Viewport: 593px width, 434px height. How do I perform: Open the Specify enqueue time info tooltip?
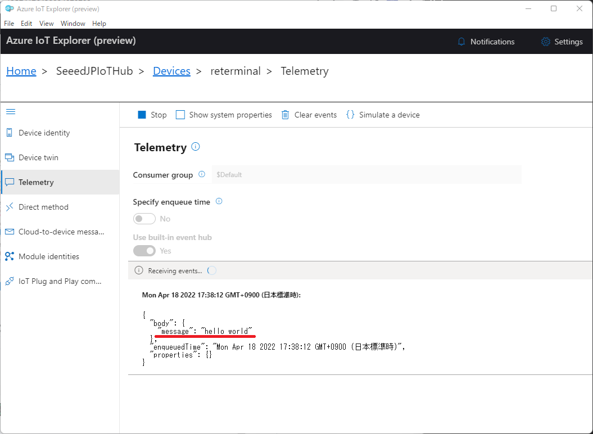click(219, 201)
